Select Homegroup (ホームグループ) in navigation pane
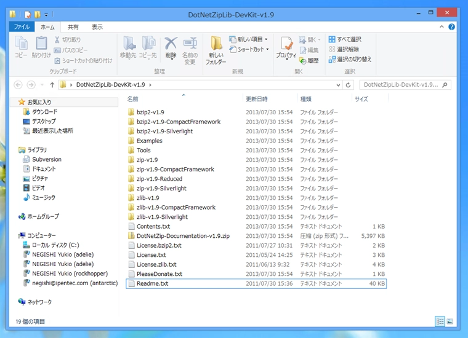 tap(39, 216)
